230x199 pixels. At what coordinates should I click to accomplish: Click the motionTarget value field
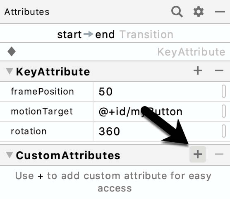click(x=157, y=112)
